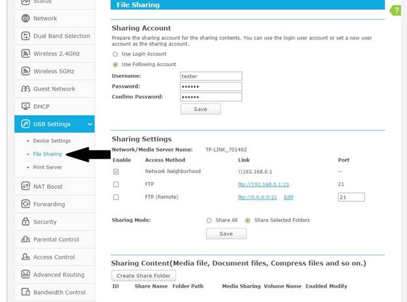Click the DHCP monitor icon
Viewport: 407px width, 302px height.
(x=25, y=106)
